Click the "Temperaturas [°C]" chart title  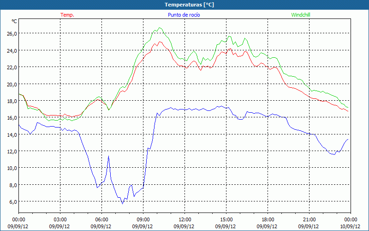click(189, 5)
